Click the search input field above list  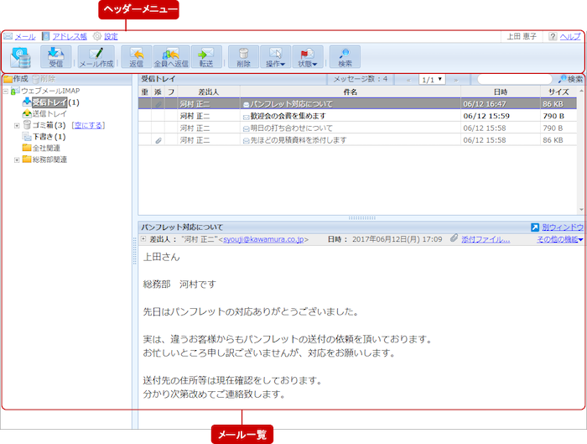click(515, 79)
